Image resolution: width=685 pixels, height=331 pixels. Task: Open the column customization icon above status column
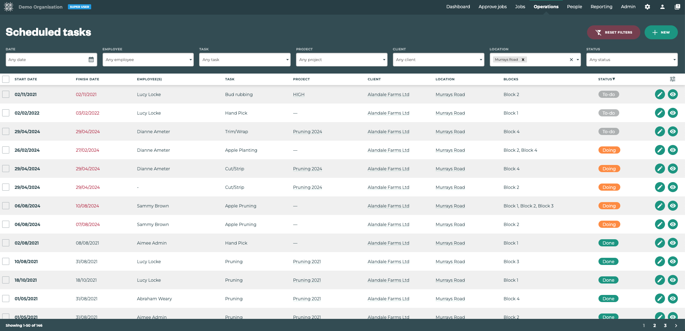(672, 79)
